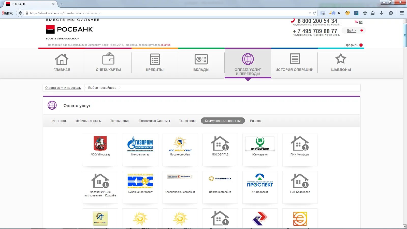Select the Межрегионгаз Газпром provider
Screen dimensions: 407x229
[x=140, y=150]
